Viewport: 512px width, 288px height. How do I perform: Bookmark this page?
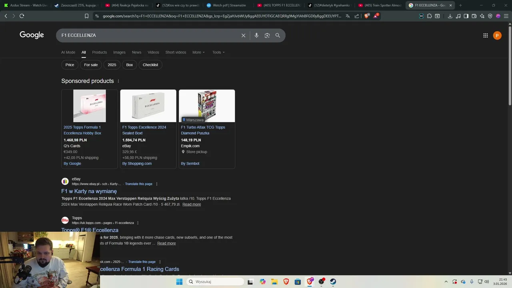pos(86,16)
